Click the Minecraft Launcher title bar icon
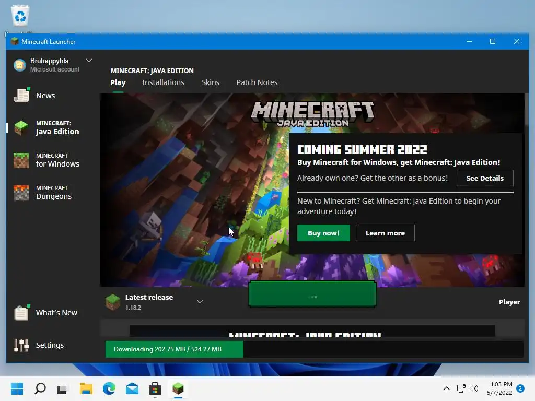 tap(14, 42)
